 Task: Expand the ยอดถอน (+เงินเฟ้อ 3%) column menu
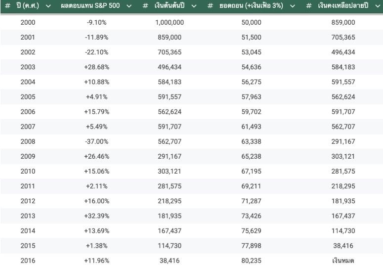click(293, 6)
